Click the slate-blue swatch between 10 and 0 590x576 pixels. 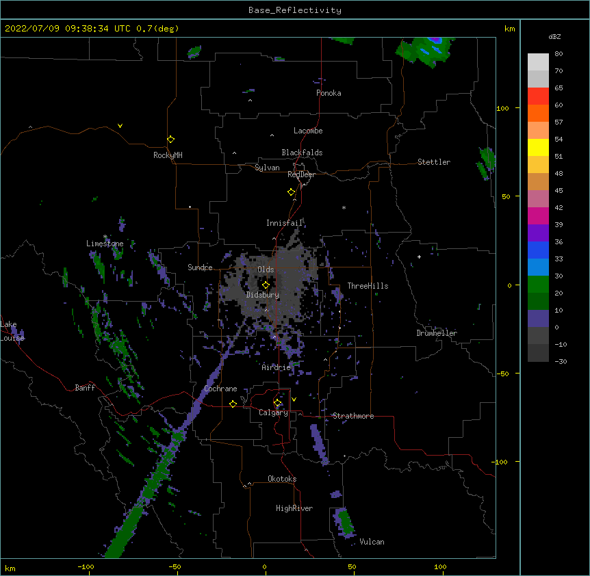[538, 319]
